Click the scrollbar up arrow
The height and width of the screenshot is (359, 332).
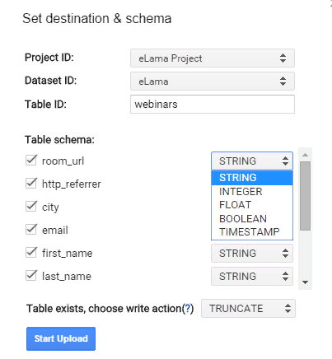305,155
